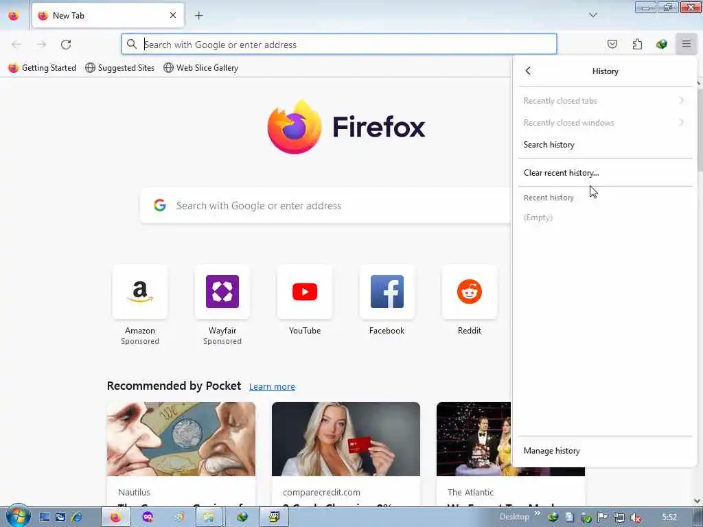Click the muted volume tray icon
The image size is (703, 527).
coord(635,517)
